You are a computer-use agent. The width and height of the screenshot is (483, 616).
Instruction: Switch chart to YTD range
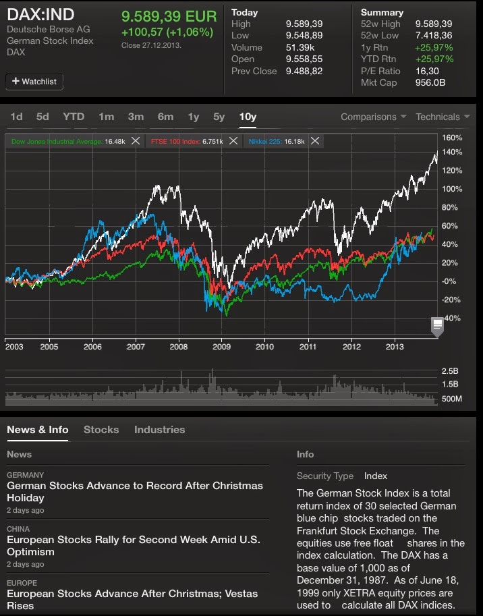coord(74,117)
